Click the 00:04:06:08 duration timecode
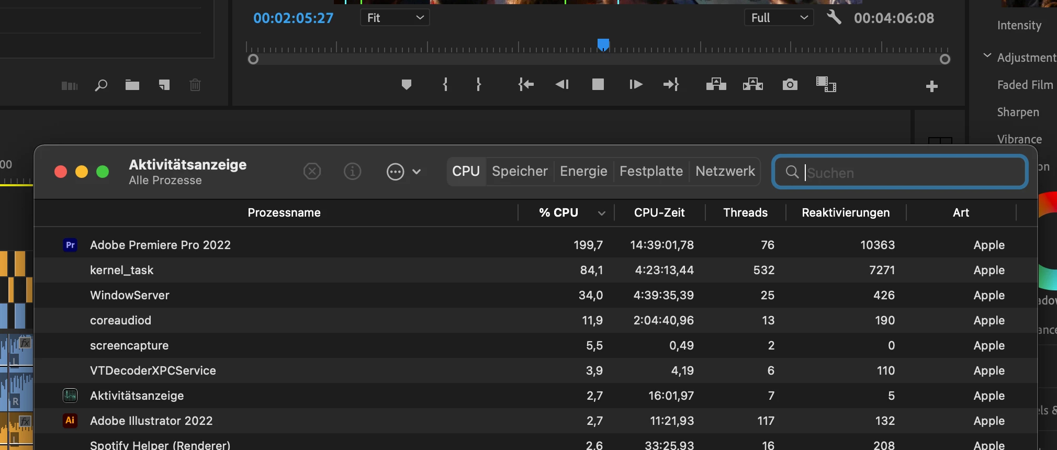Image resolution: width=1057 pixels, height=450 pixels. [x=894, y=18]
